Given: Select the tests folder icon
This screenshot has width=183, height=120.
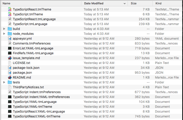Looking at the screenshot, I should click(10, 82).
